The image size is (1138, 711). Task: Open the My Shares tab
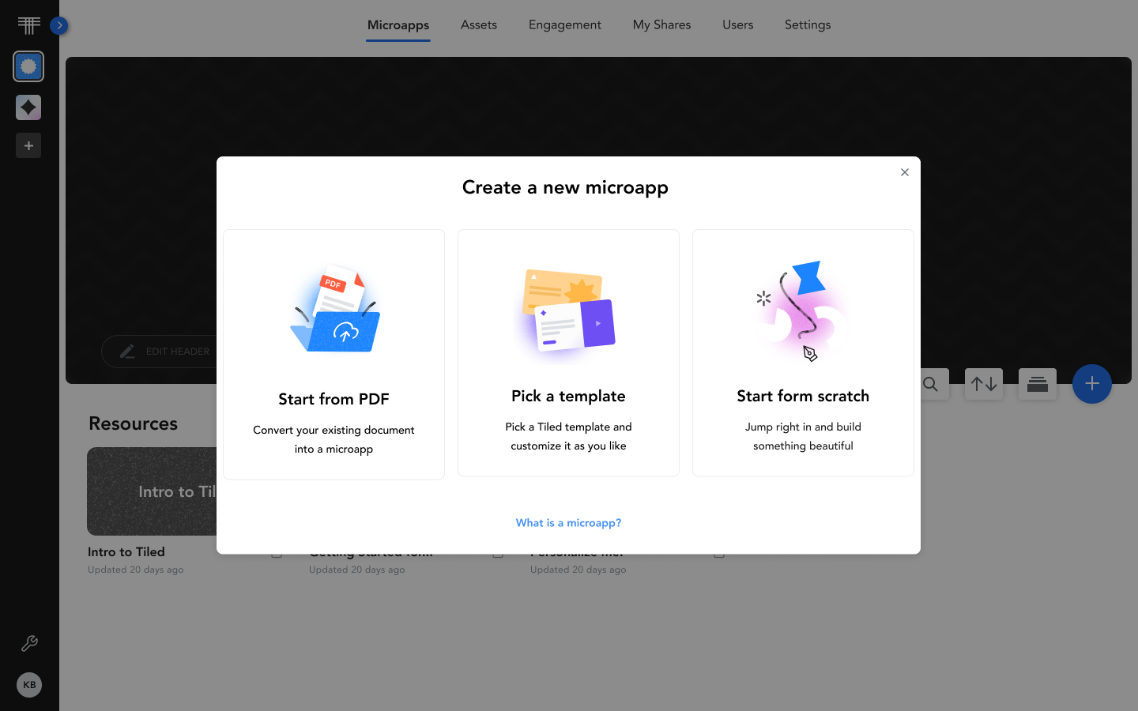[661, 24]
